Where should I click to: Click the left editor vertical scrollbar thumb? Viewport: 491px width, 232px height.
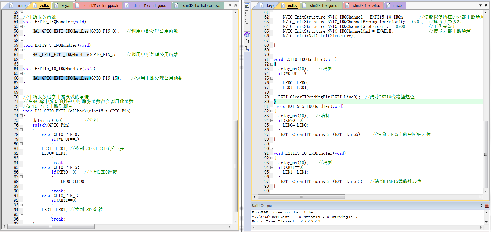pos(235,166)
